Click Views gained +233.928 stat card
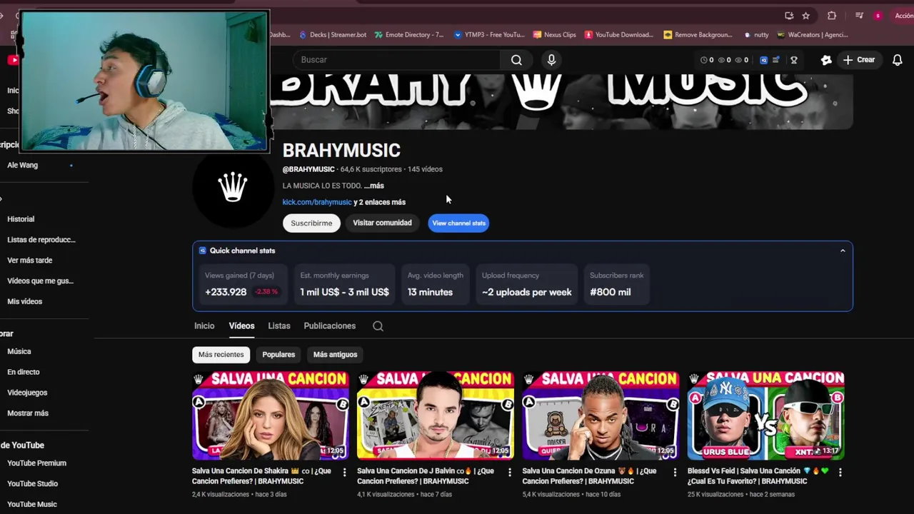 [x=243, y=284]
